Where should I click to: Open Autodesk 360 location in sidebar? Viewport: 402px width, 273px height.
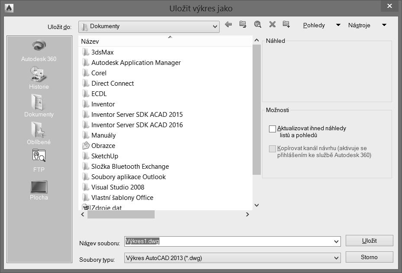[x=39, y=51]
